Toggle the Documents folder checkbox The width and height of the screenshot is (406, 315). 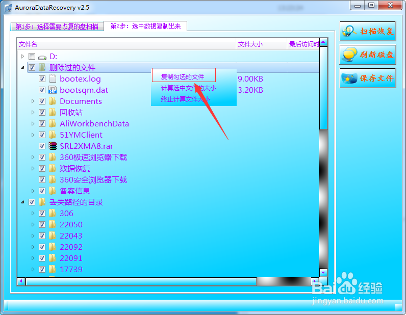point(42,101)
